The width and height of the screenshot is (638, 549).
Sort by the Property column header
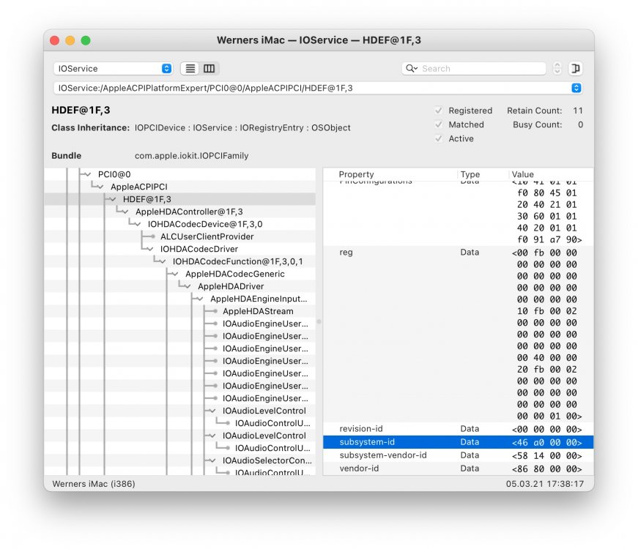click(x=356, y=174)
